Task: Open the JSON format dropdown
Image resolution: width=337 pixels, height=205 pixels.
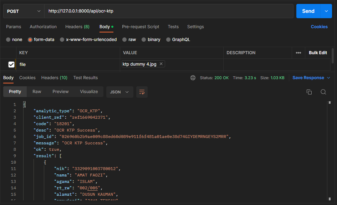Action: [x=120, y=92]
